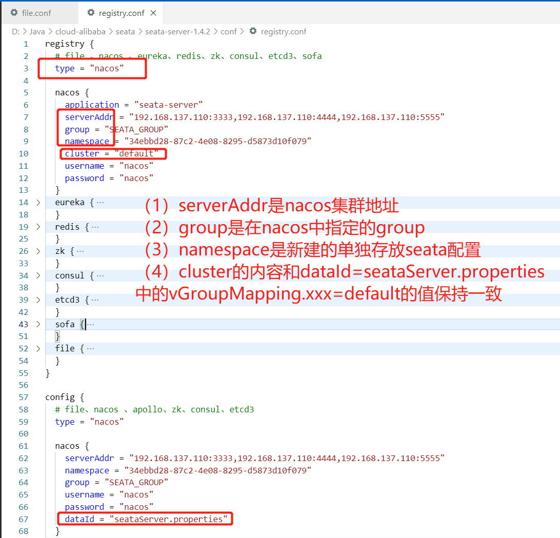Click the folded ellipsis after eureka
Screen dimensions: 560x538
[100, 203]
